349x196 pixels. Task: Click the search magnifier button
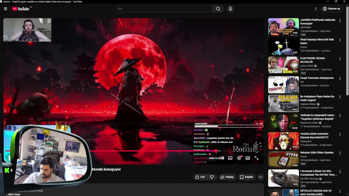click(218, 9)
